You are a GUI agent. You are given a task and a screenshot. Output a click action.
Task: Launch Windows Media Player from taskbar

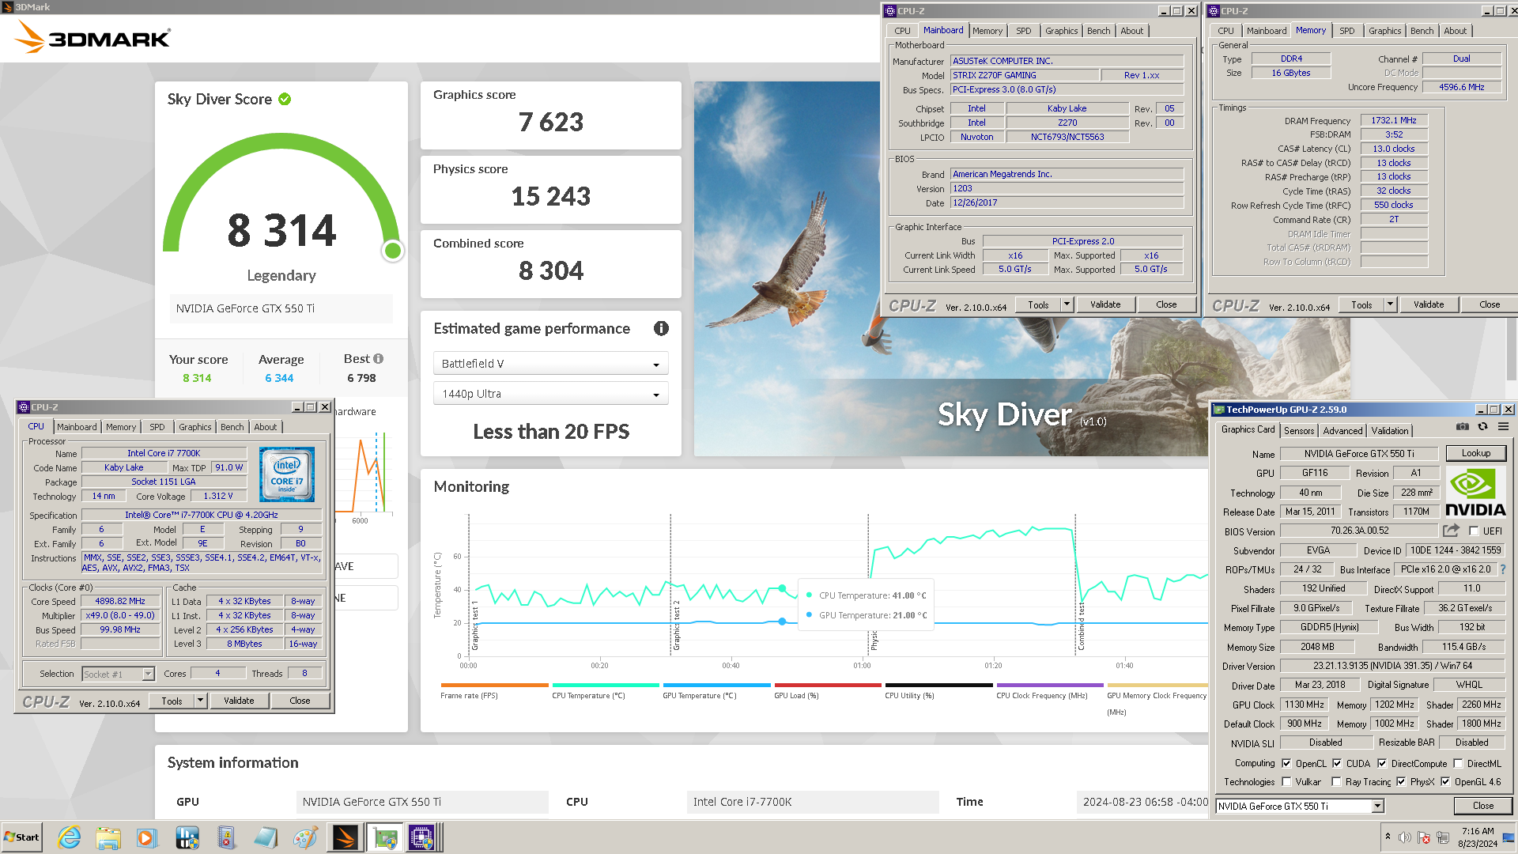147,837
